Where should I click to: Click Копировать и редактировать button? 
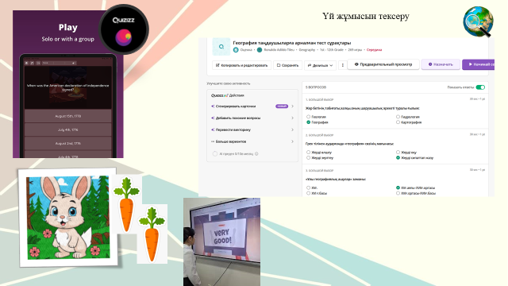click(241, 65)
